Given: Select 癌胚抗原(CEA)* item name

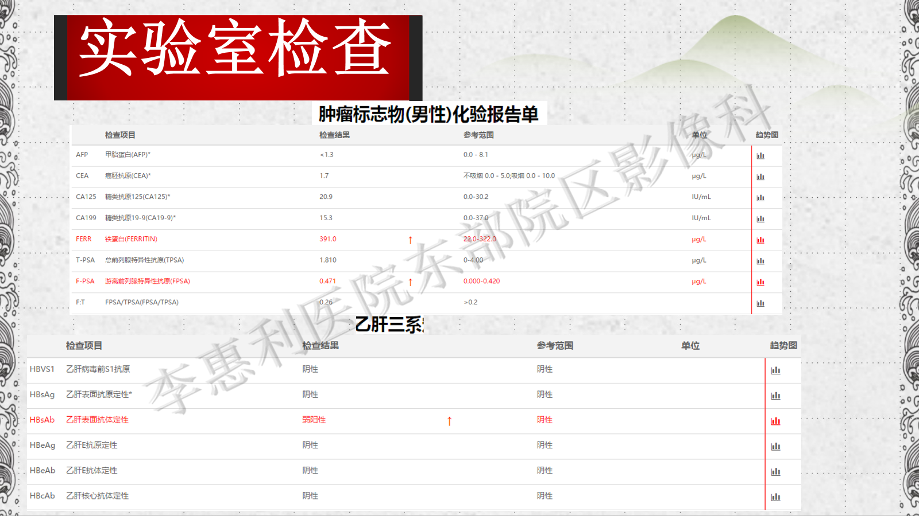Looking at the screenshot, I should point(128,175).
